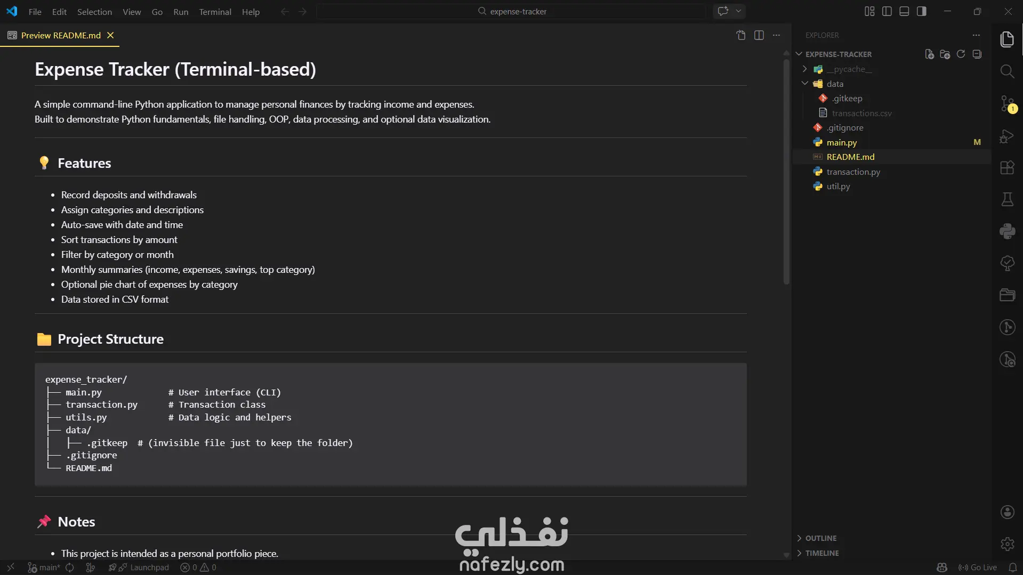Open the Testing flask view

pos(1007,200)
